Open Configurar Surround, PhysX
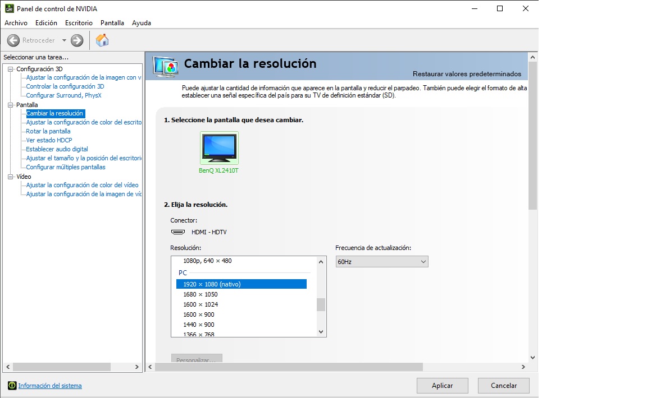 click(63, 96)
